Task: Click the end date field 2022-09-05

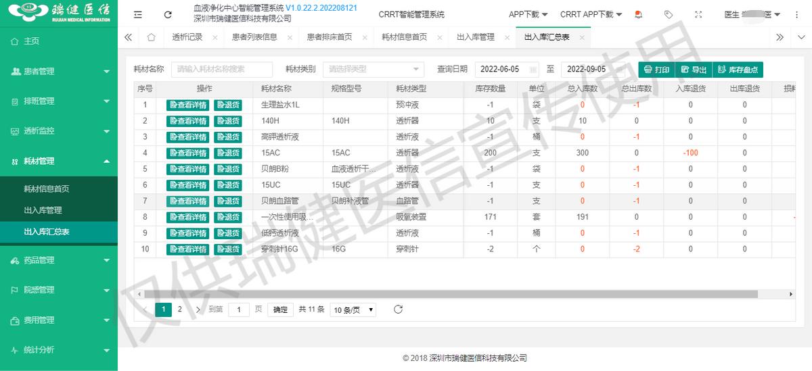Action: (594, 69)
